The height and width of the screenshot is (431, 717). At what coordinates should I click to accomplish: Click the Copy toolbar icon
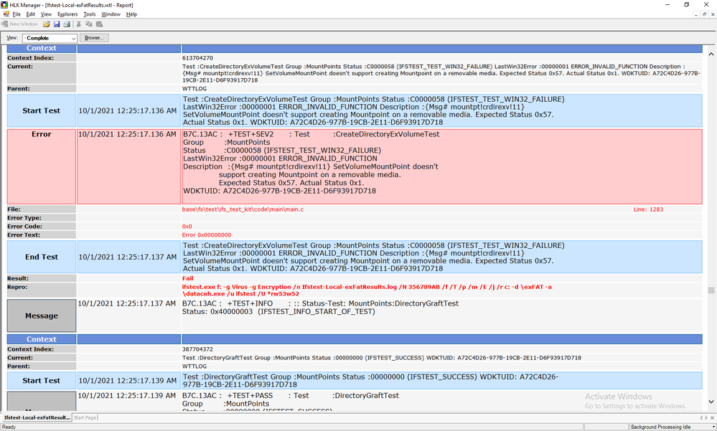tap(89, 24)
